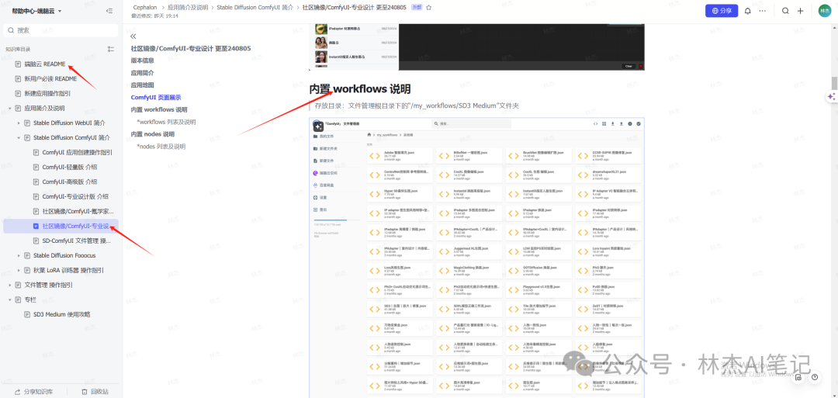
Task: Click the Cephalon breadcrumb
Action: (x=145, y=8)
